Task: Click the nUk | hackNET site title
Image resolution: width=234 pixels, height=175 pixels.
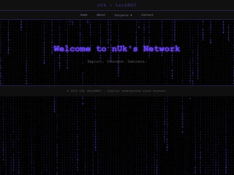Action: (117, 5)
